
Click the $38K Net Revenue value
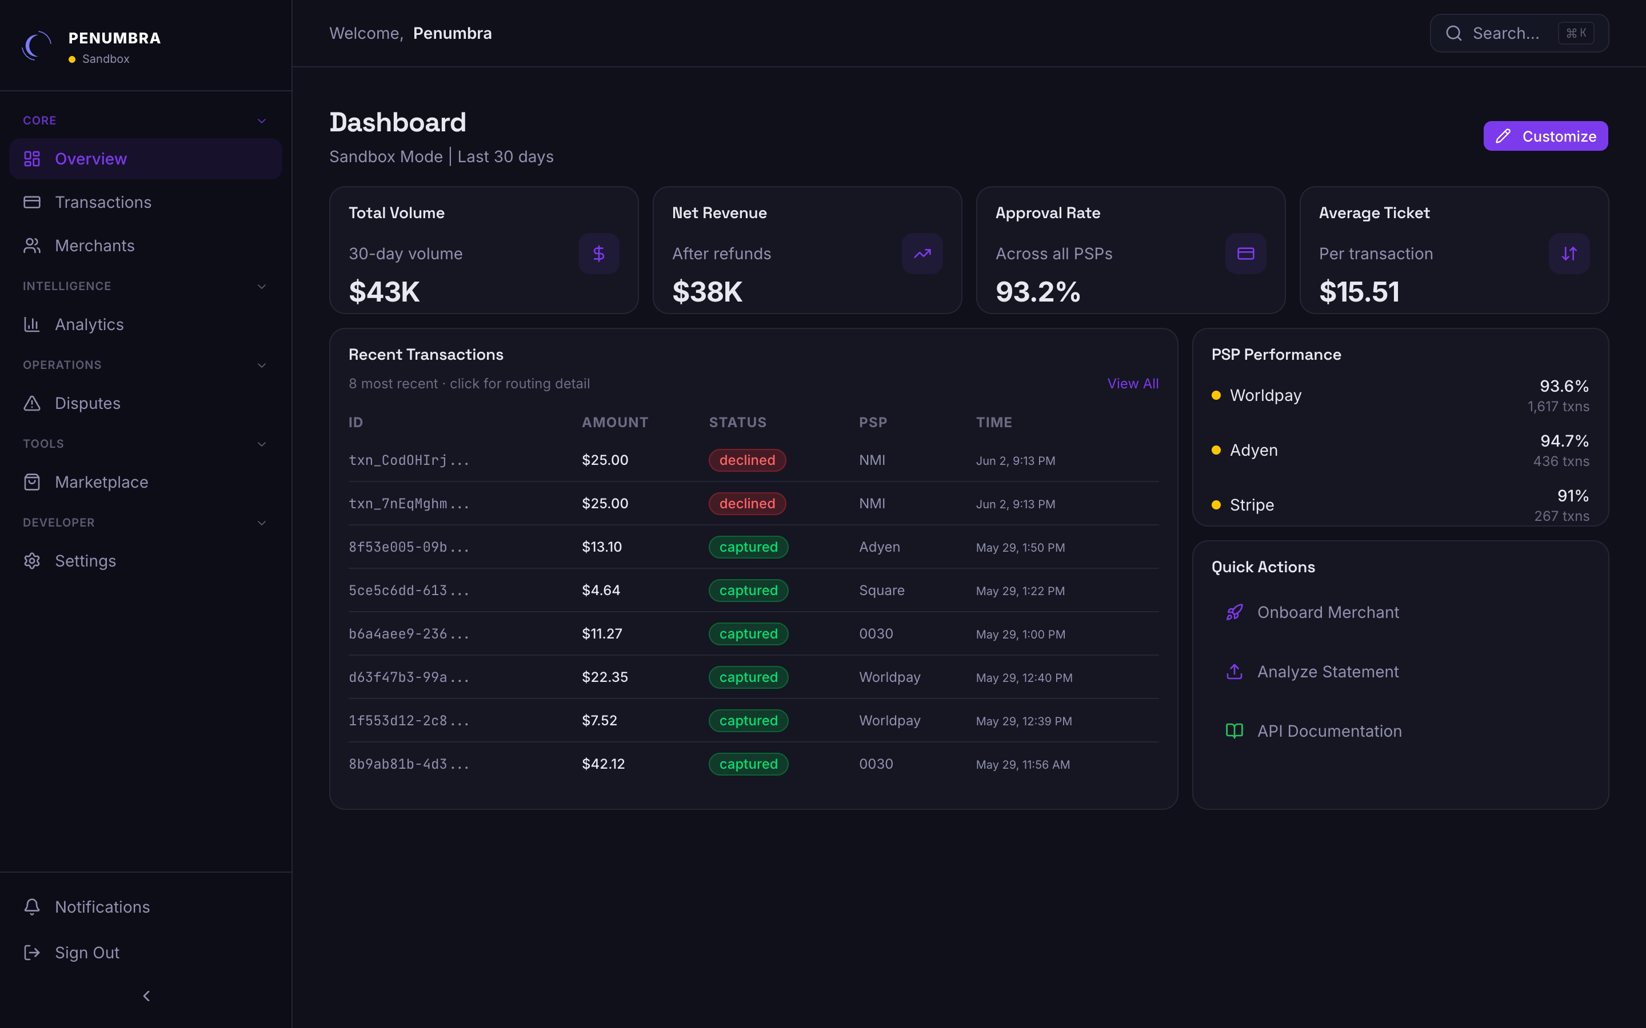coord(708,292)
